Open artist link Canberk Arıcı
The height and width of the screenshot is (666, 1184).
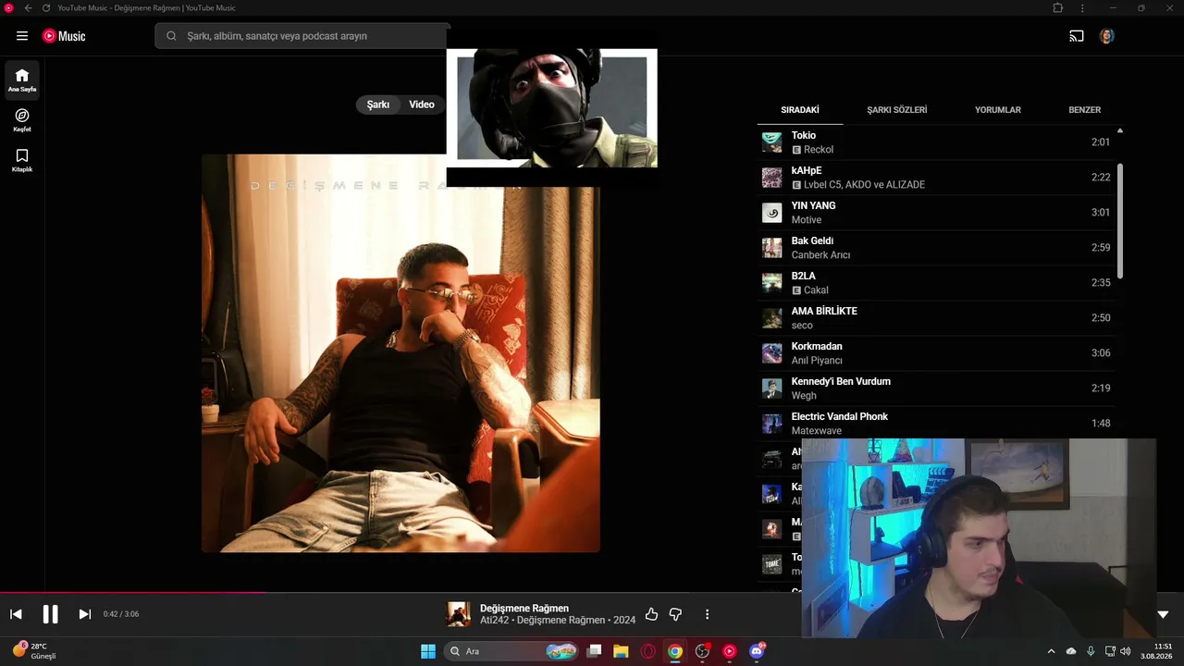820,255
